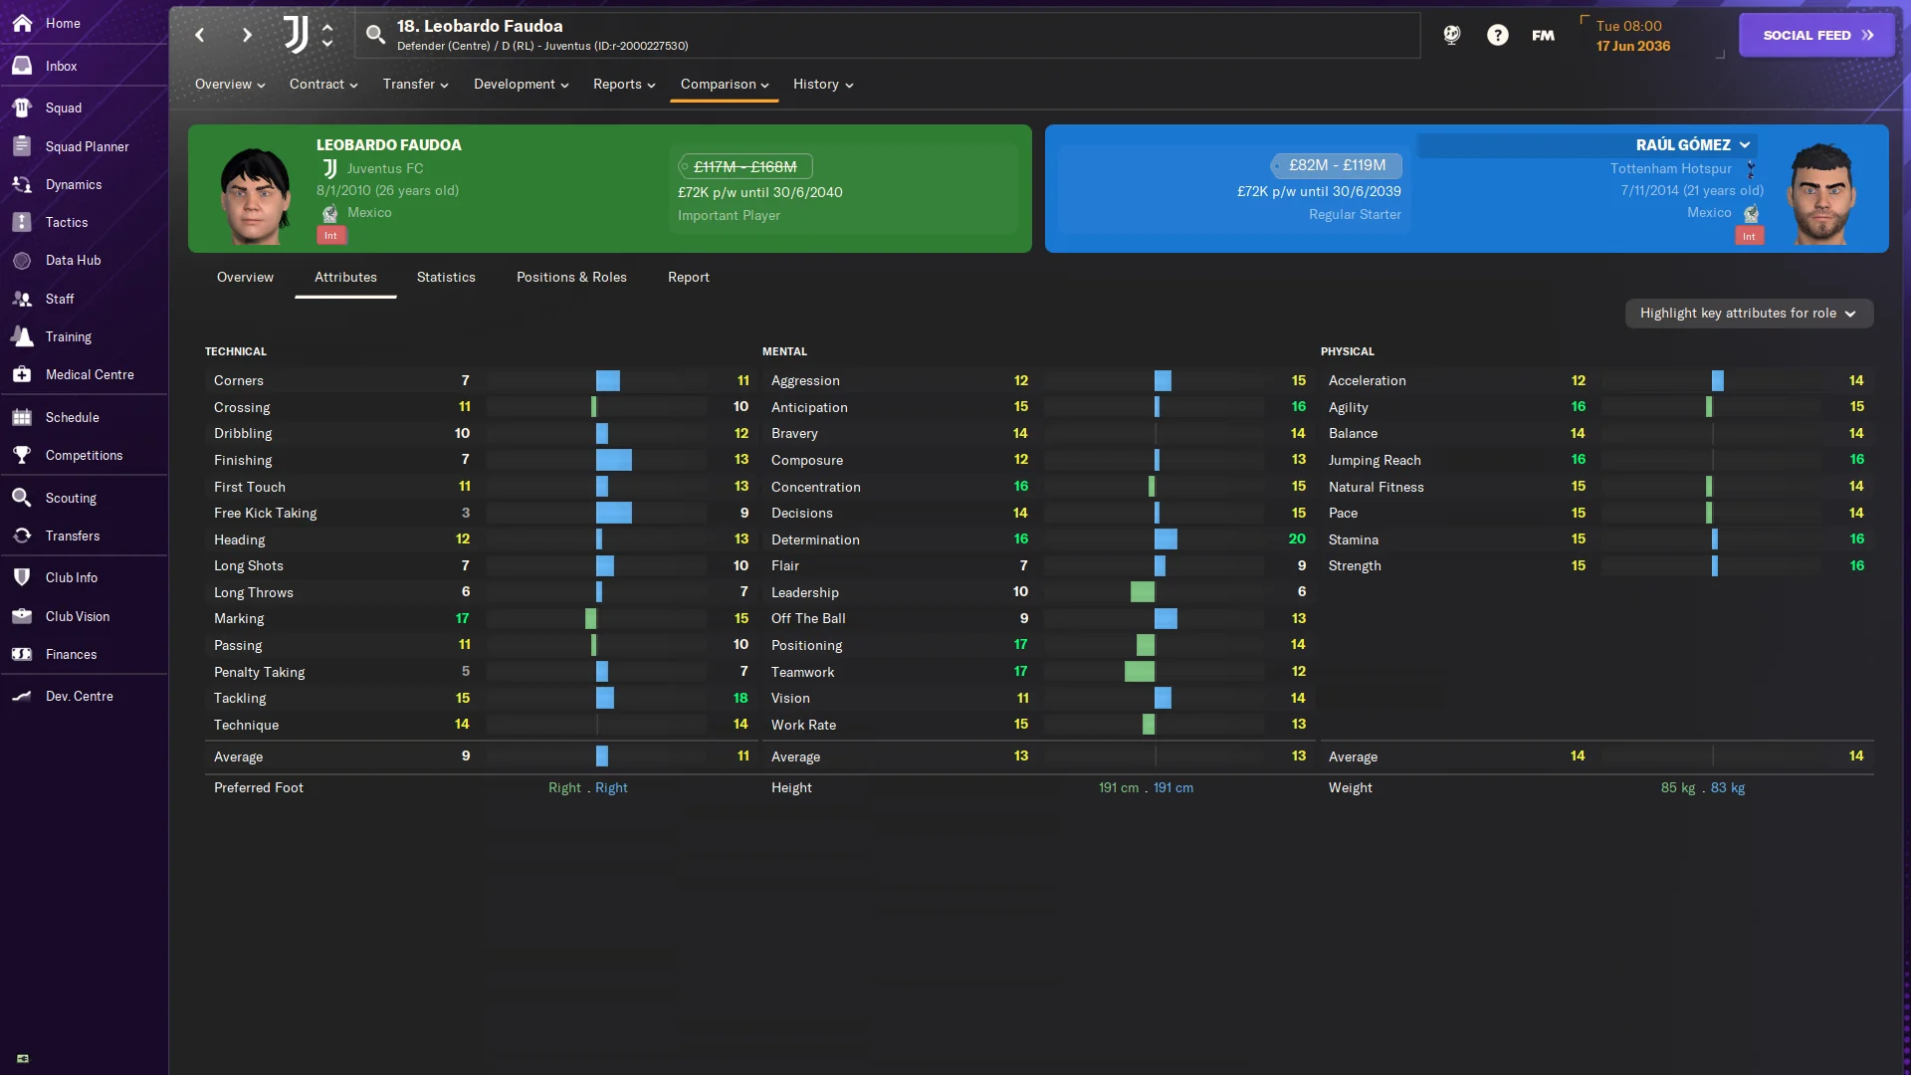This screenshot has width=1911, height=1075.
Task: Expand Highlight key attributes for role dropdown
Action: (1749, 313)
